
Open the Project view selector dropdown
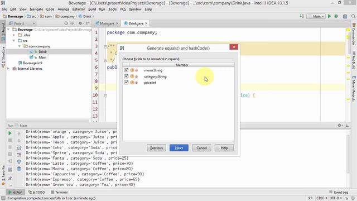(22, 23)
